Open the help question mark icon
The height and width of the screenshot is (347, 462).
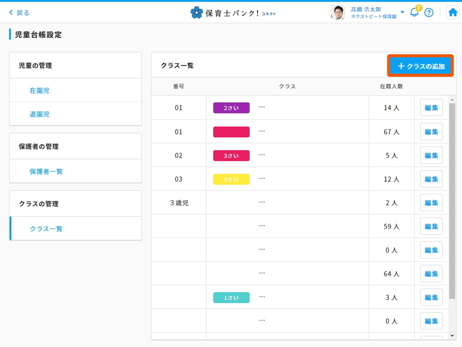coord(429,13)
